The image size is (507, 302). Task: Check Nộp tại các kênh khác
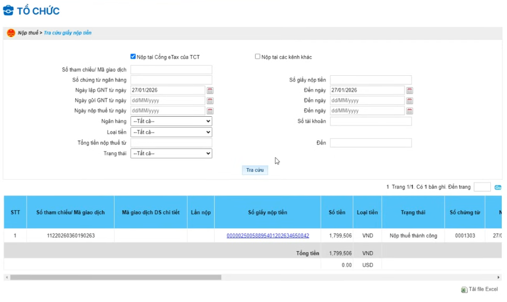pos(257,57)
